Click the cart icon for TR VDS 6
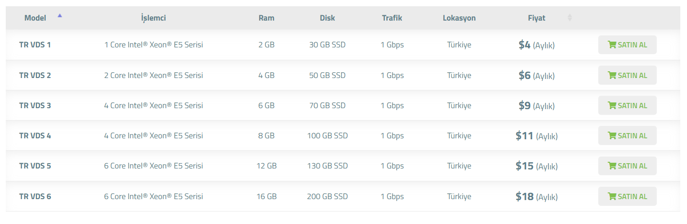This screenshot has width=687, height=224. pos(612,196)
